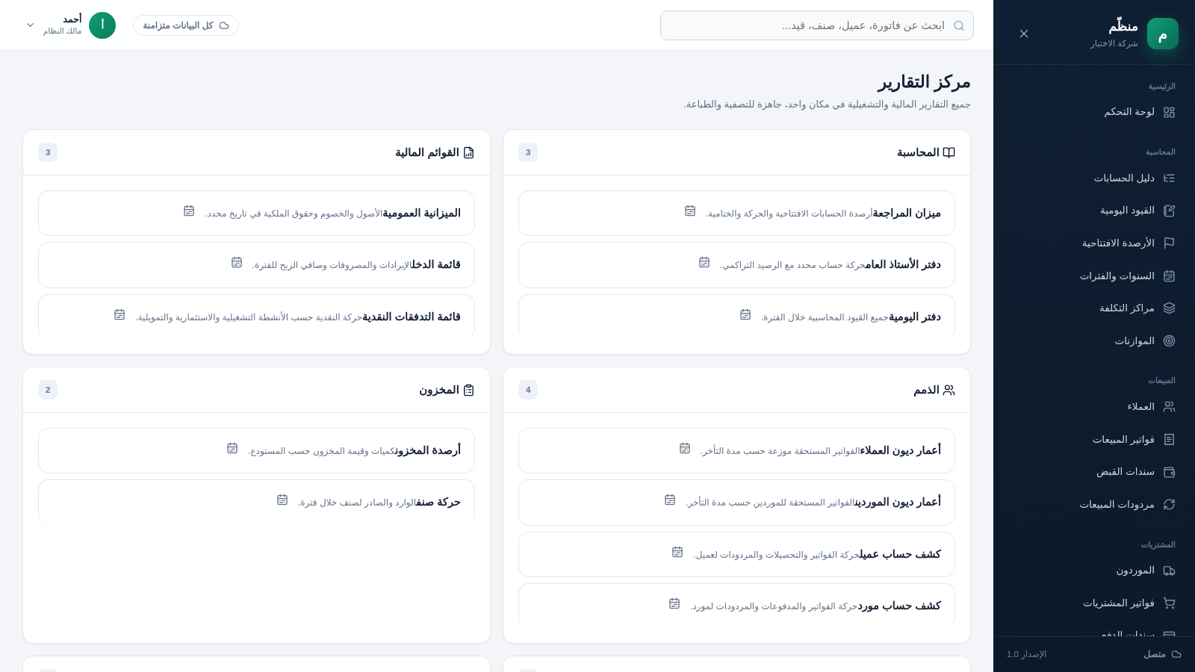
Task: Click refresh icon beside مردودات المبيعات
Action: 1170,504
